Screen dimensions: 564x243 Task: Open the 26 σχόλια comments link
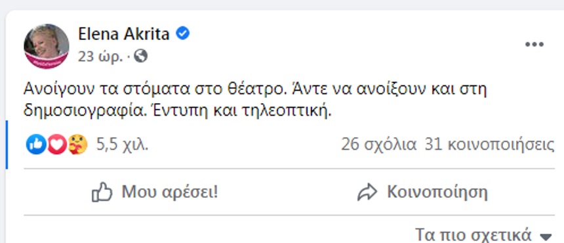(378, 144)
